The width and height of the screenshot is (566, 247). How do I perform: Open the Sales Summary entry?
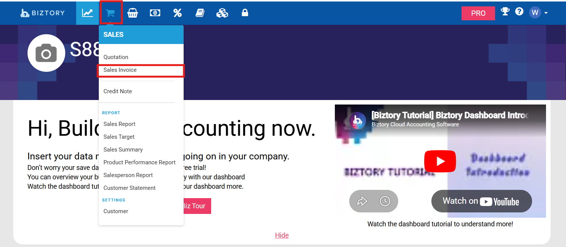click(x=123, y=150)
